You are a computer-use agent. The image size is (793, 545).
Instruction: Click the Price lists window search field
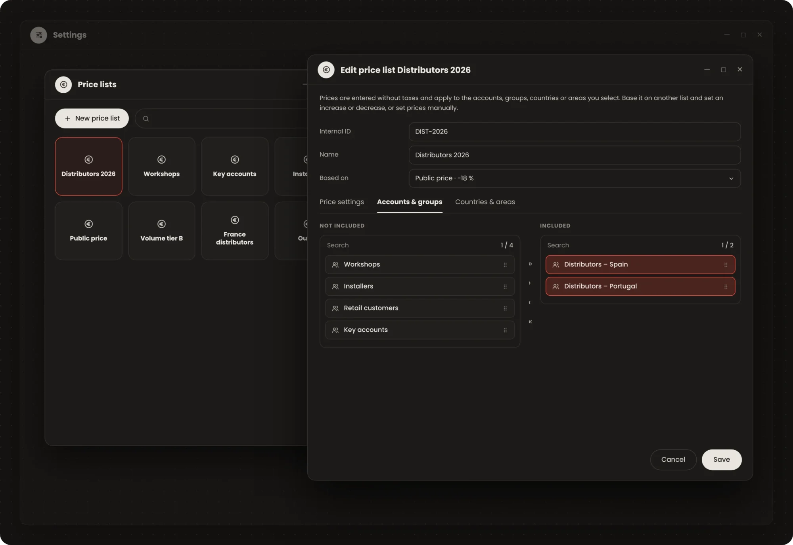[x=222, y=119]
